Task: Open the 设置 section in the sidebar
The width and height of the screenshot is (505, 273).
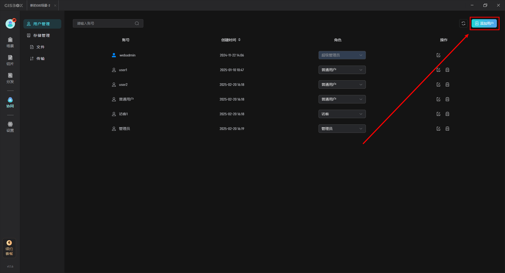Action: tap(10, 127)
